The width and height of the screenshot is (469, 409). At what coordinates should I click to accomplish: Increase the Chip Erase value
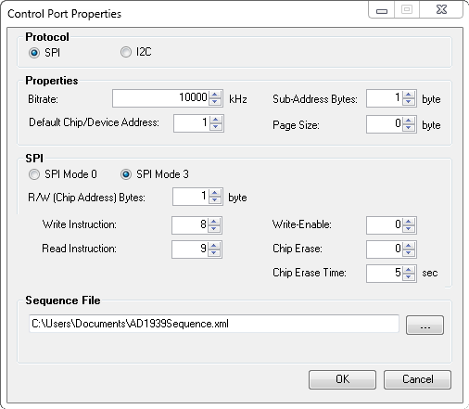click(x=409, y=246)
